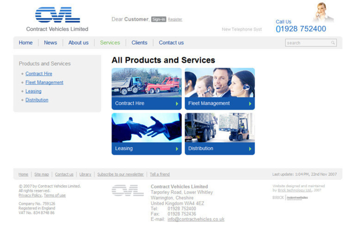356x231 pixels.
Task: Click the Brick instant websites logo
Action: [290, 197]
